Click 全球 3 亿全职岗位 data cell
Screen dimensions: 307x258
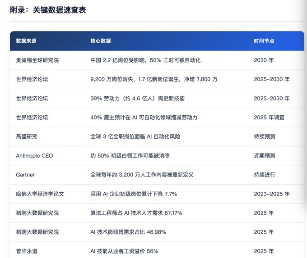point(135,136)
